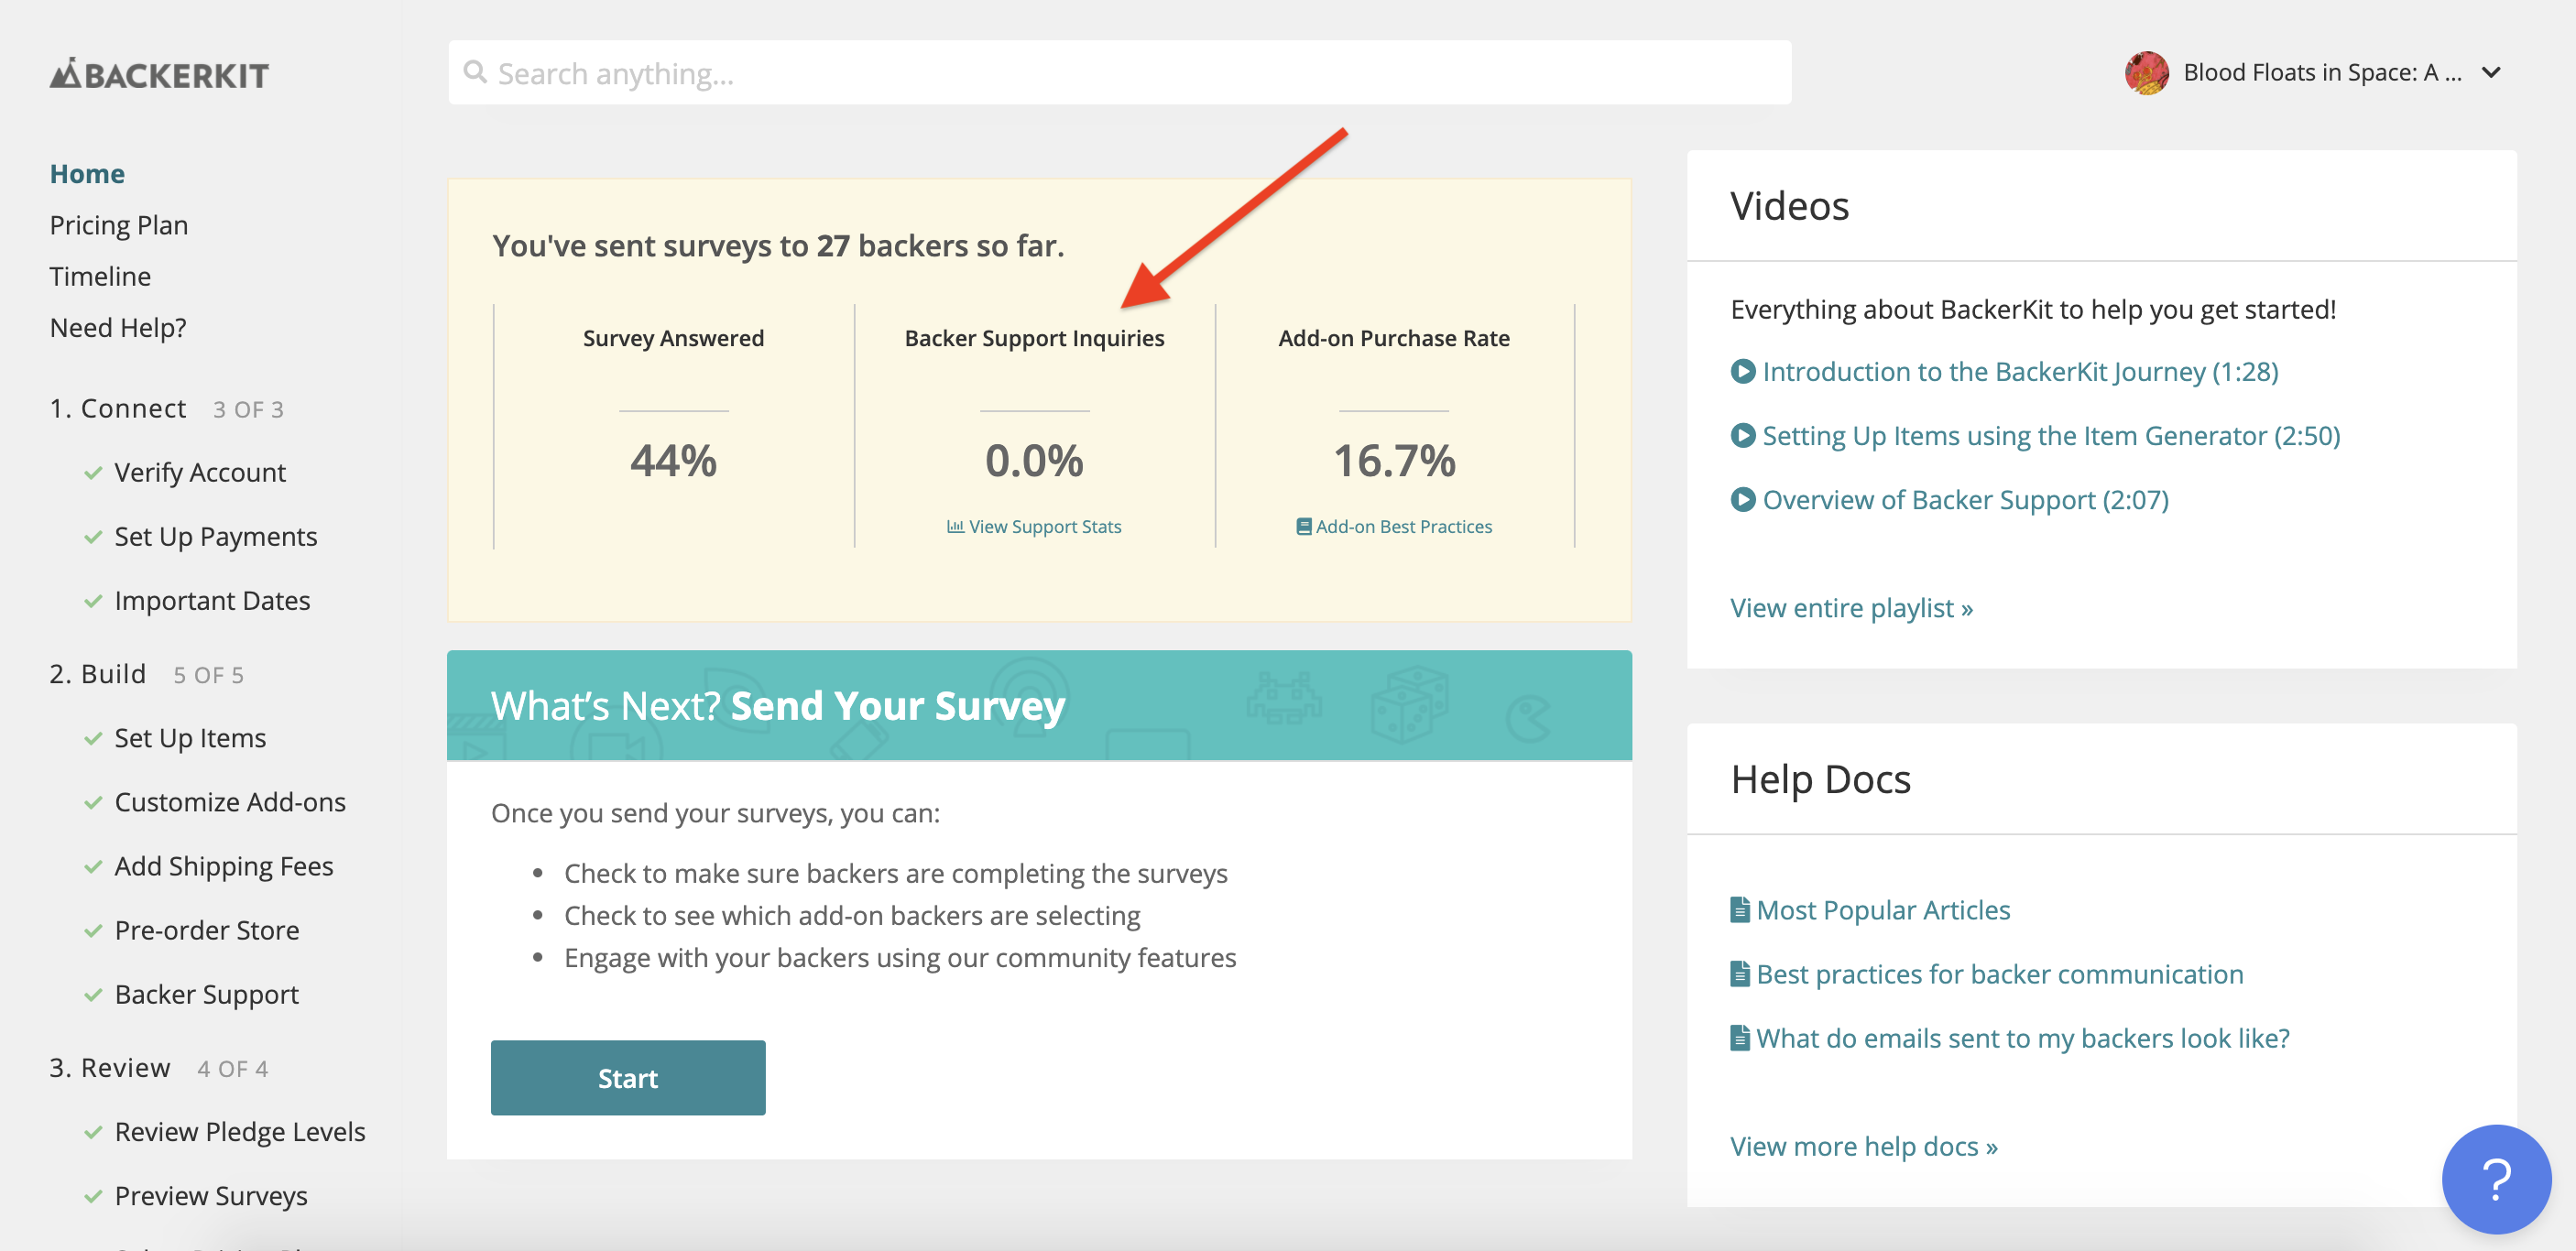Play the Setting Up Items video
The height and width of the screenshot is (1251, 2576).
(2050, 436)
